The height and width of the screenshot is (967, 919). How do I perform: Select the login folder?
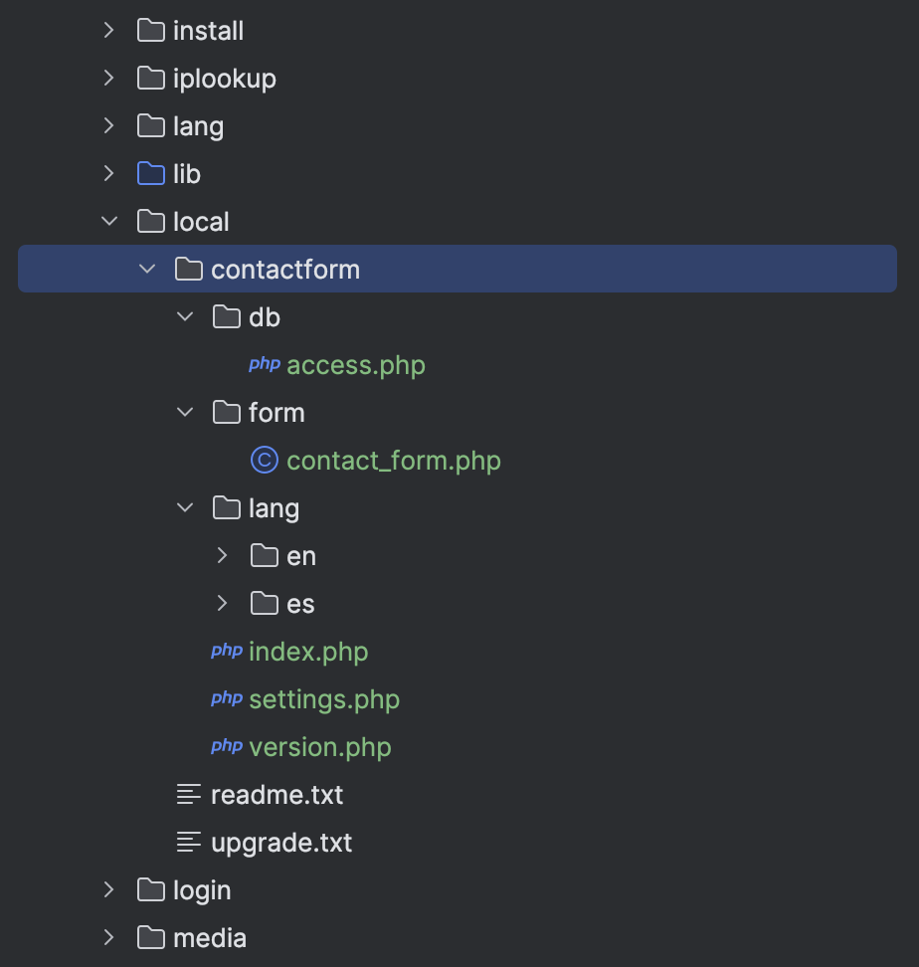[202, 890]
